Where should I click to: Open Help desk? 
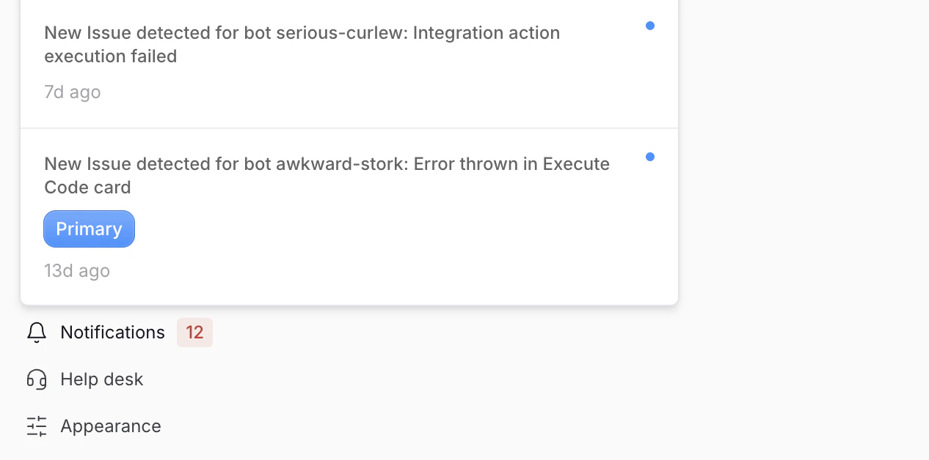point(101,379)
